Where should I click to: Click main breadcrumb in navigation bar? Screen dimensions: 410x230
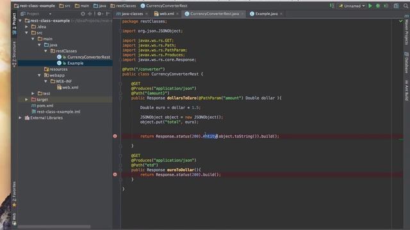coord(82,6)
